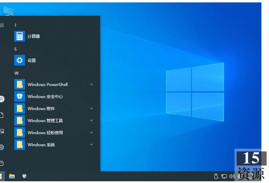Click the Windows 系统 folder icon

pyautogui.click(x=20, y=145)
